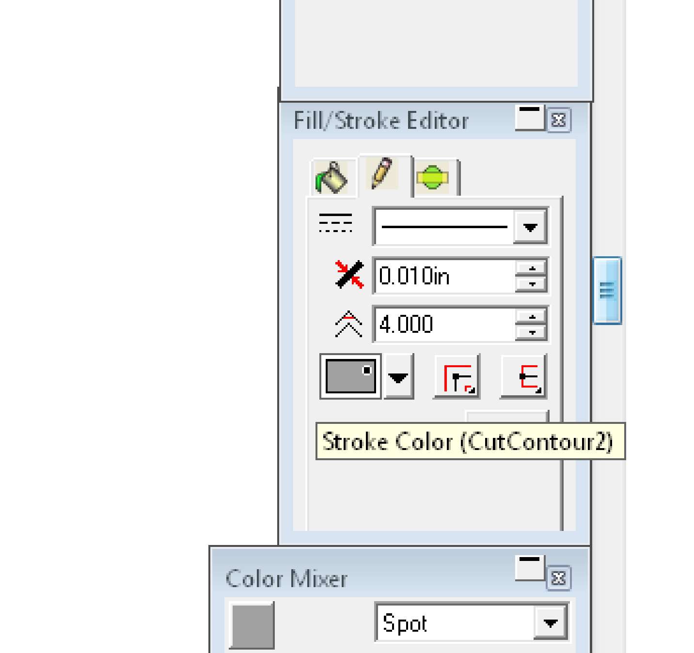The height and width of the screenshot is (653, 694).
Task: Click the gray Color Mixer preview swatch
Action: point(252,625)
